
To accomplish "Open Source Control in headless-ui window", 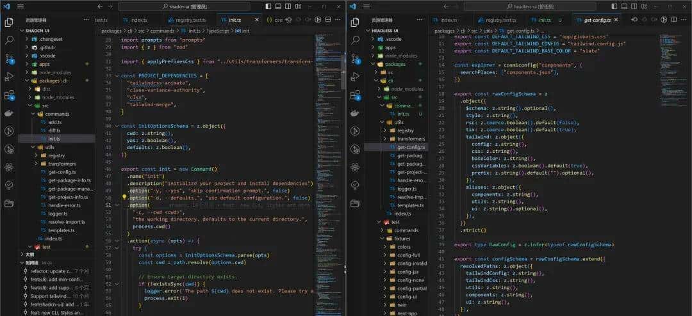I will [355, 59].
